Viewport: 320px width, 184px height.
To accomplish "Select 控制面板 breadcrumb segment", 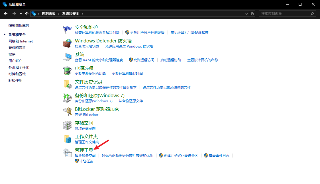I will [48, 14].
